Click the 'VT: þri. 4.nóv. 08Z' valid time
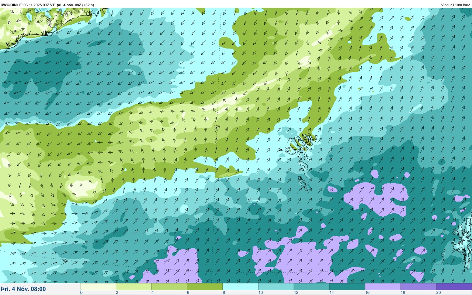The height and width of the screenshot is (295, 472). 66,5
